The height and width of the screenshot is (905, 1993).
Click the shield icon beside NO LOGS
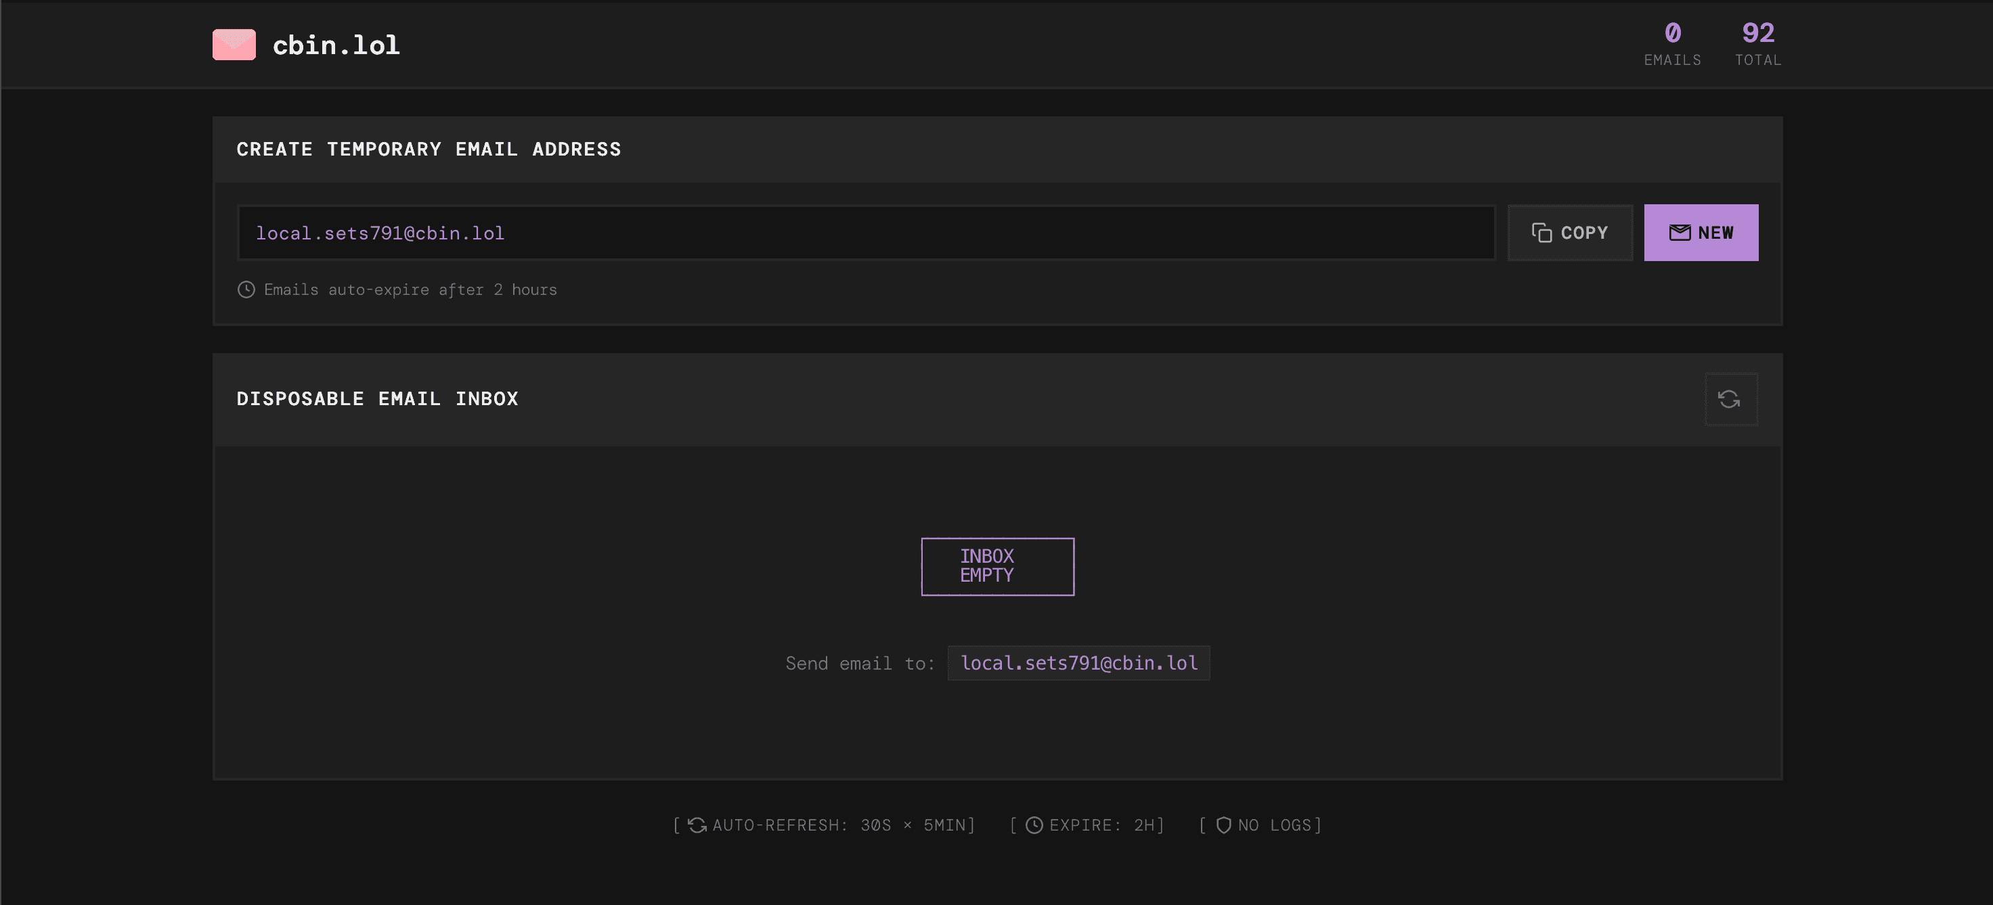pos(1223,825)
